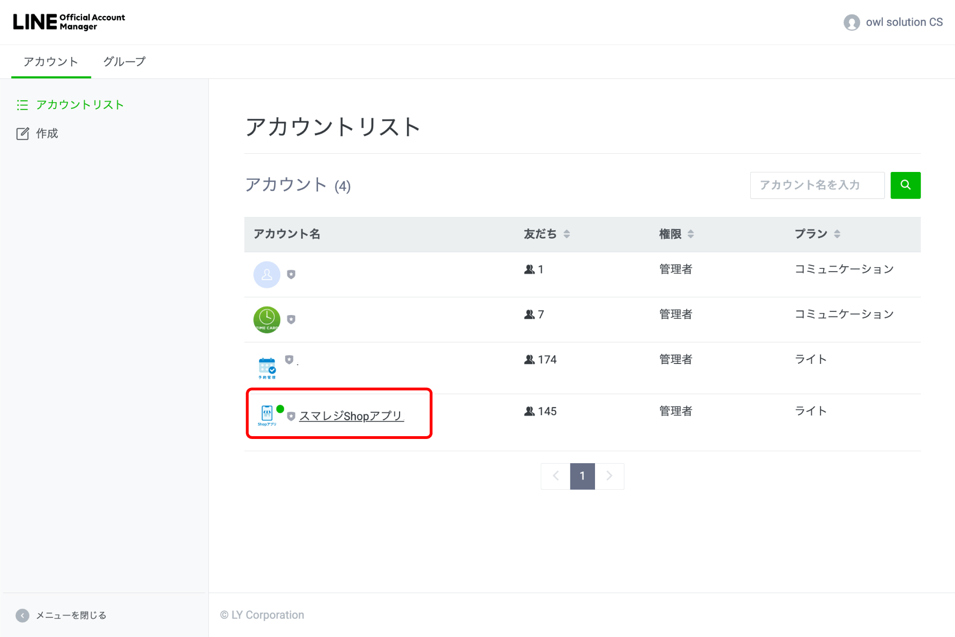The width and height of the screenshot is (955, 637).
Task: Click the owl solution CS profile avatar
Action: [851, 22]
